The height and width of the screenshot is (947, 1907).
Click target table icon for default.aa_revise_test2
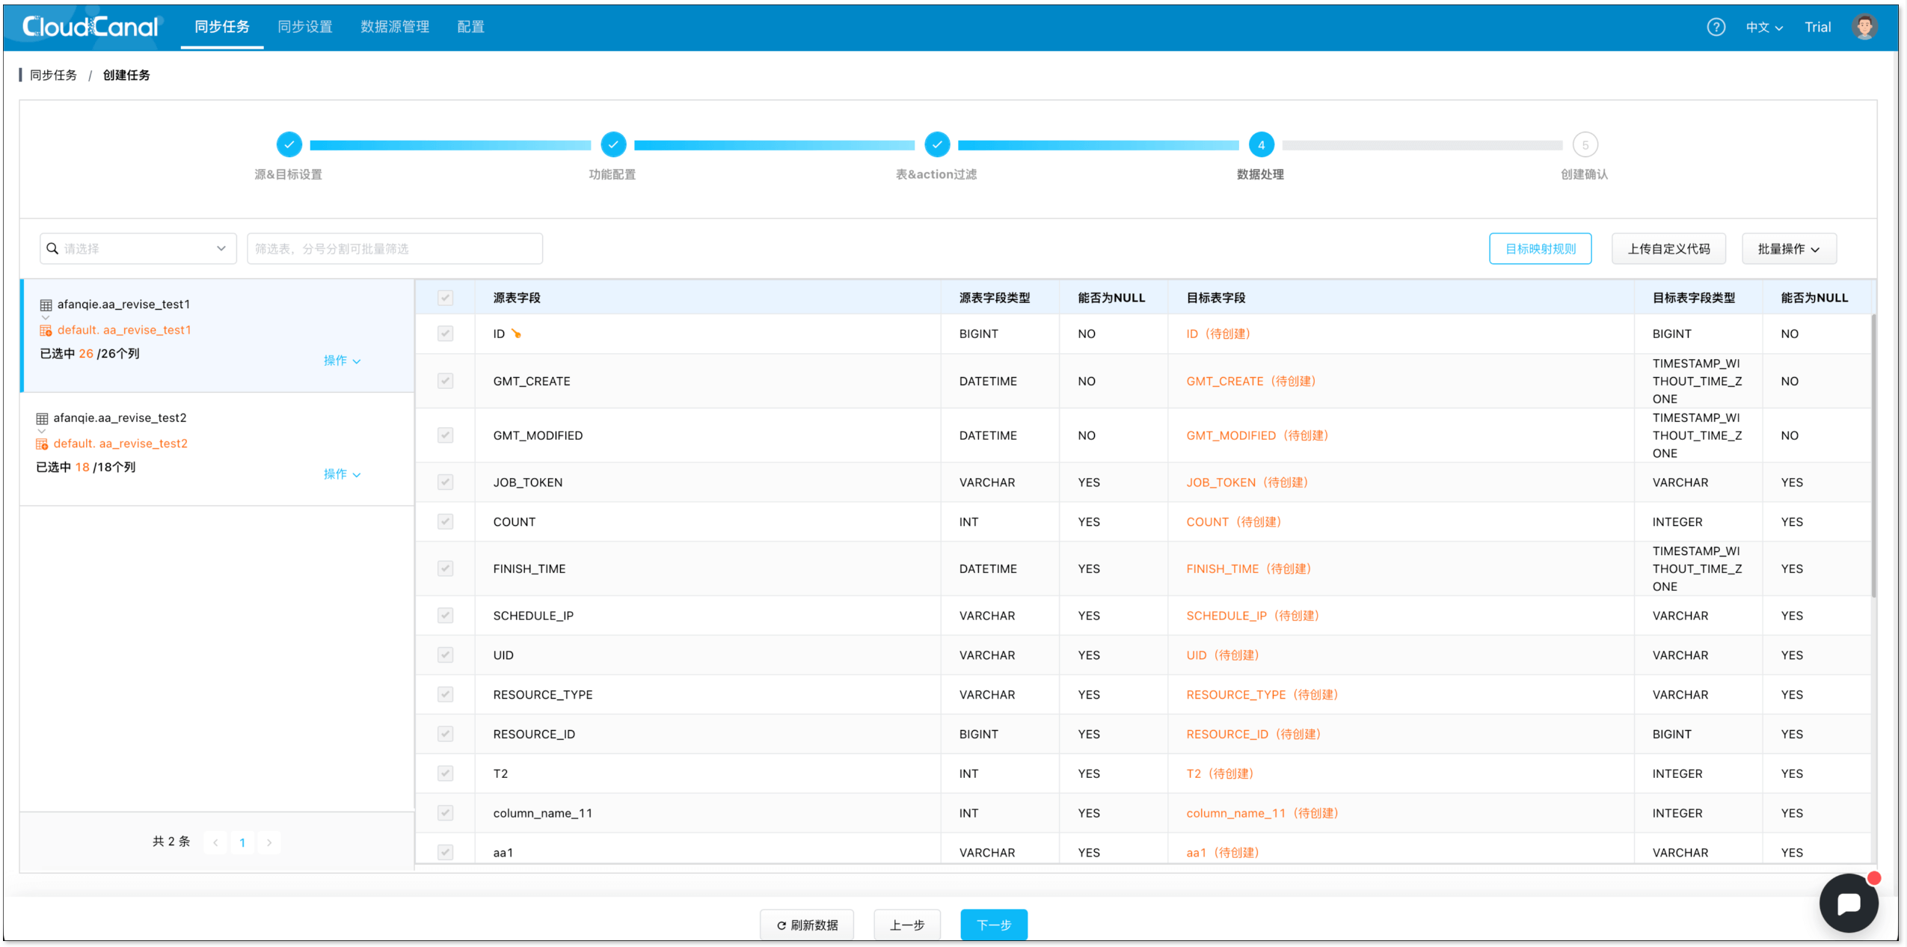point(42,444)
